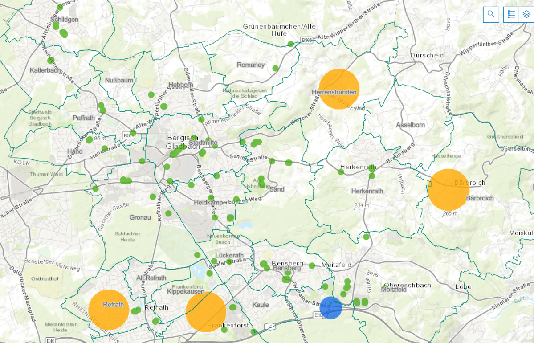Click the green dot left of Hebborn
This screenshot has height=343, width=534.
[x=151, y=95]
